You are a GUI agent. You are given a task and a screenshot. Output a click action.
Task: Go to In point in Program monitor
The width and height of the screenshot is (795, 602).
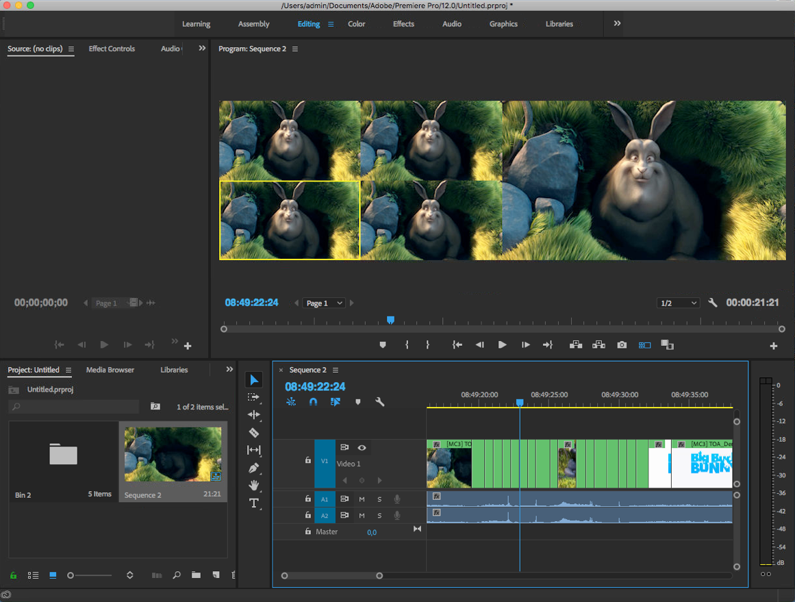457,345
